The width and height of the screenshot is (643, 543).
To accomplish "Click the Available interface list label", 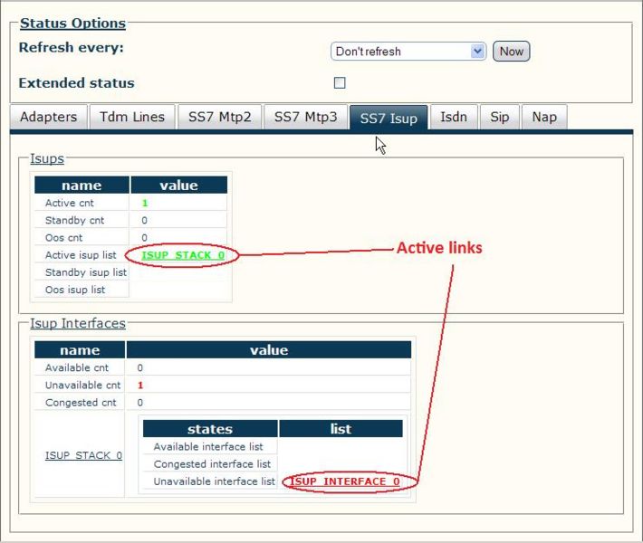I will (208, 447).
